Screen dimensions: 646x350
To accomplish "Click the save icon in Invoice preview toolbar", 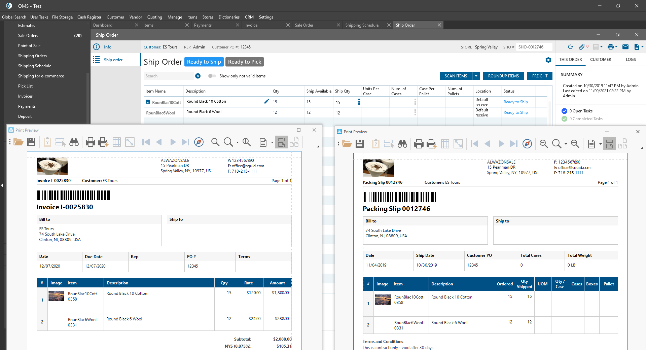I will coord(31,142).
